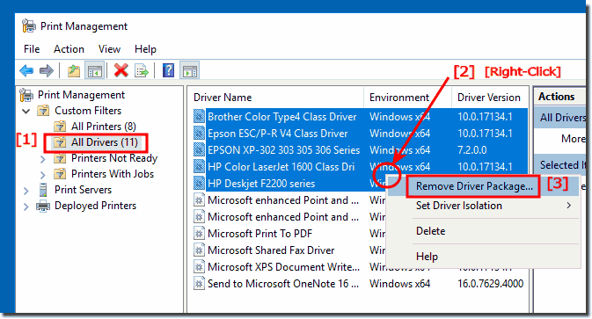Click the Microsoft Print To PDF driver icon
Viewport: 592px width, 319px height.
(x=200, y=234)
